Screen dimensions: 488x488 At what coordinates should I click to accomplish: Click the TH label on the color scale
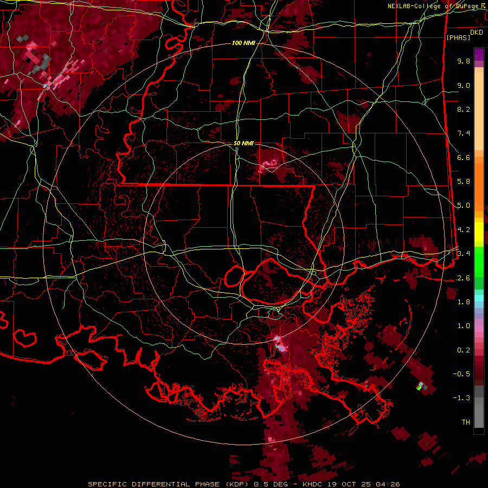coord(466,422)
